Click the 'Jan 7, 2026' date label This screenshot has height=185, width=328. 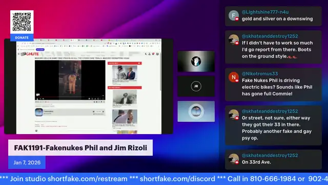[27, 162]
